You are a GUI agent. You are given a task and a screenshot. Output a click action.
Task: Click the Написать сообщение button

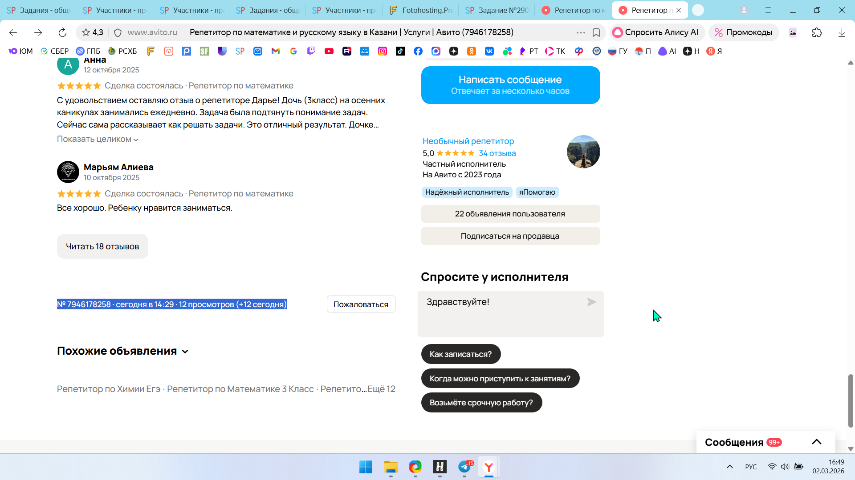(510, 85)
